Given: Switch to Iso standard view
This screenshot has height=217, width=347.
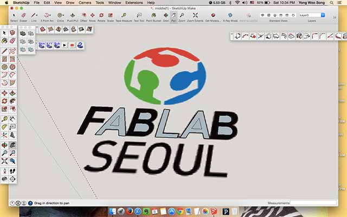Looking at the screenshot, I should pos(262,15).
